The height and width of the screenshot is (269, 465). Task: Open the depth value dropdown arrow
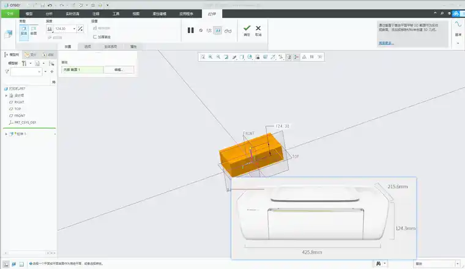[x=74, y=29]
